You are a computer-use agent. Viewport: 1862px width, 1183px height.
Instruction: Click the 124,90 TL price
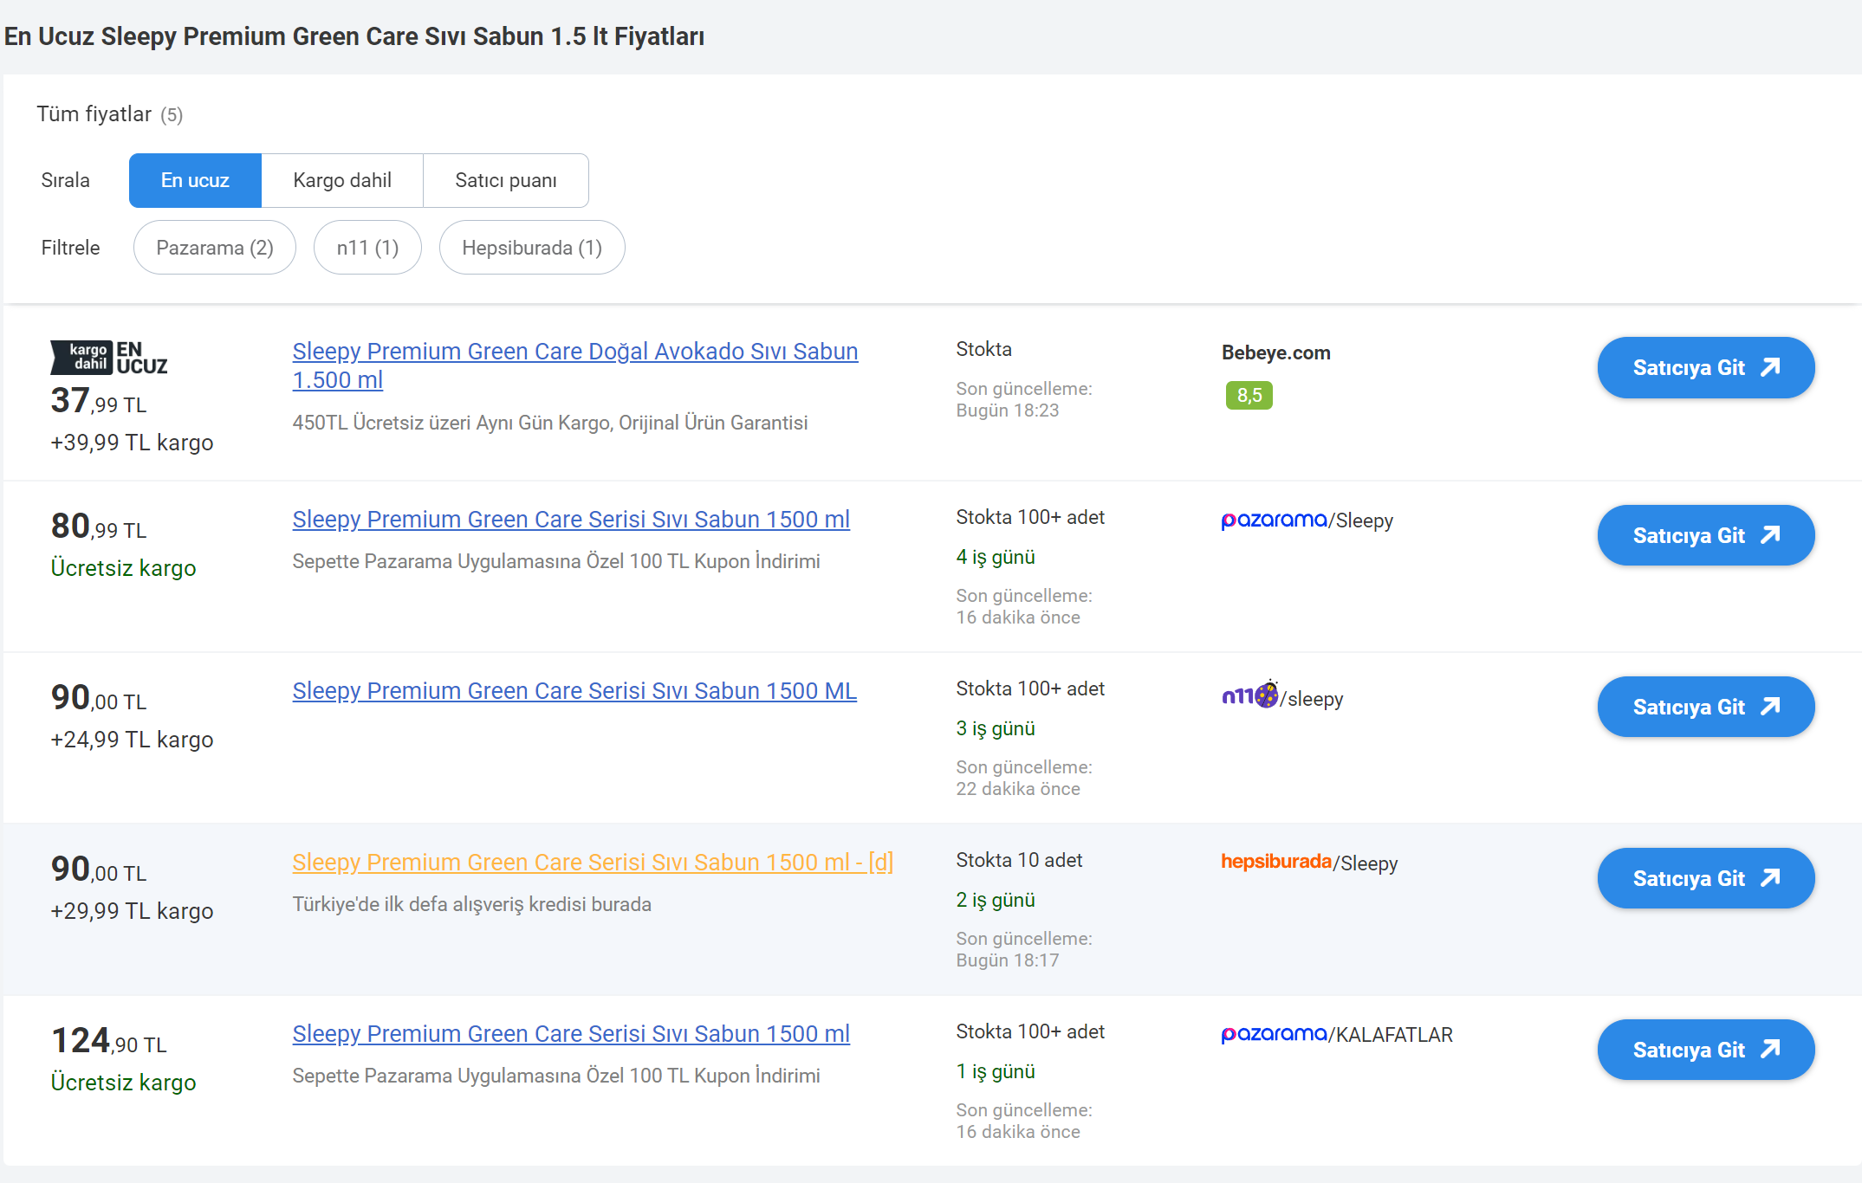pyautogui.click(x=109, y=1041)
